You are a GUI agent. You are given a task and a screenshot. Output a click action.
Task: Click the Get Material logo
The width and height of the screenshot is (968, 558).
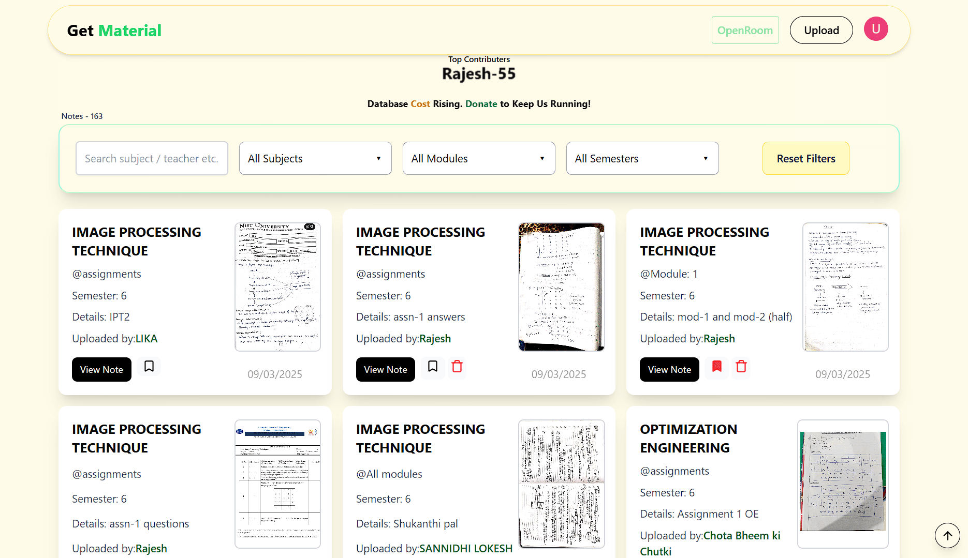pyautogui.click(x=114, y=31)
